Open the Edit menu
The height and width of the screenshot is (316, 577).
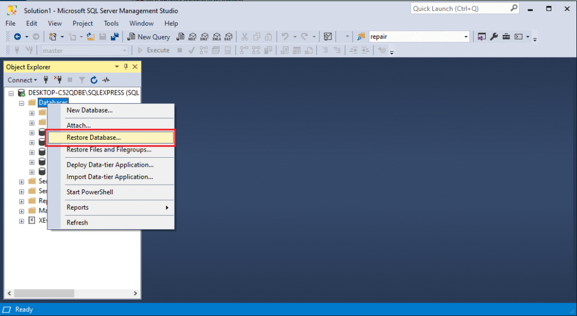pos(32,23)
